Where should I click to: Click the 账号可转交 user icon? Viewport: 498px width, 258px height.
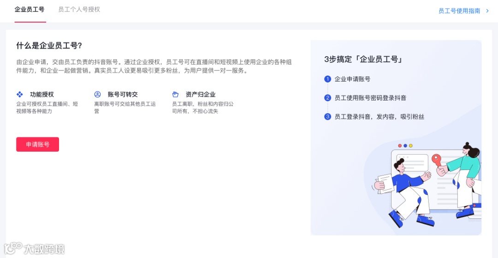pyautogui.click(x=97, y=94)
